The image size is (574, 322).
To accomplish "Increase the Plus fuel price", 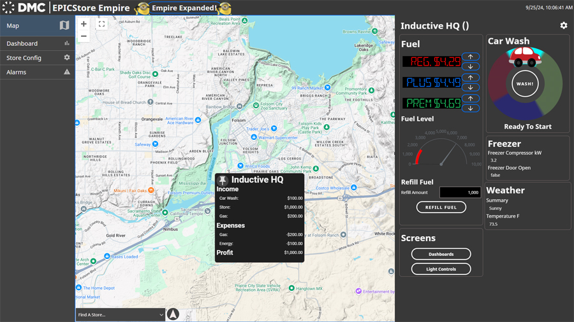I will (x=471, y=78).
